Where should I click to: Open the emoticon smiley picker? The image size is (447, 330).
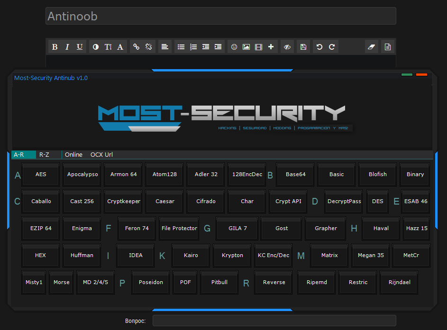[x=234, y=47]
